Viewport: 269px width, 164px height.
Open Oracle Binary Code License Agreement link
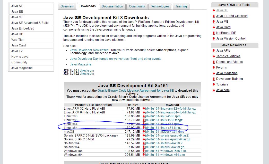pos(135,91)
